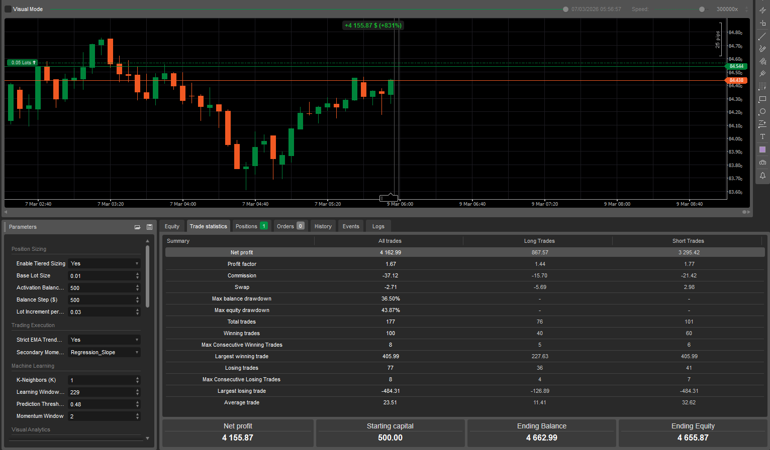The image size is (770, 450).
Task: Choose the rectangle shape tool
Action: click(762, 99)
